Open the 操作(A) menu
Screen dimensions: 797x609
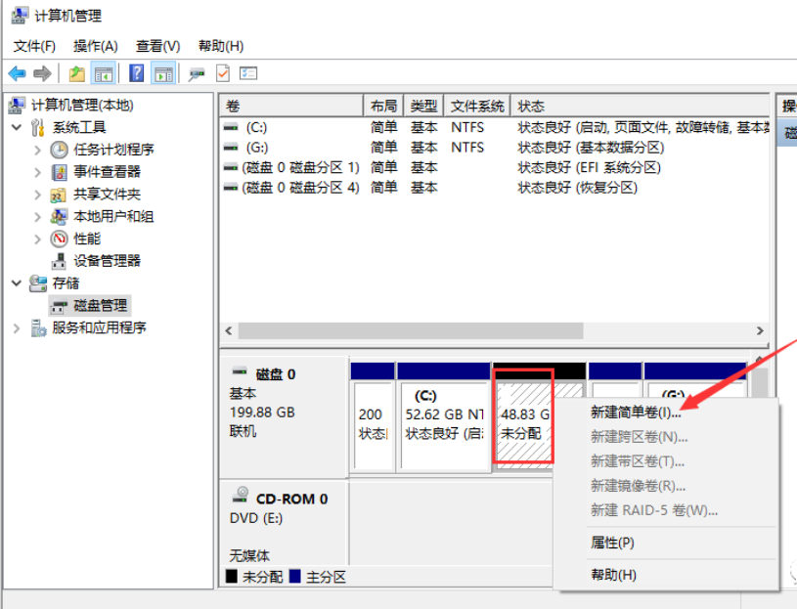95,46
